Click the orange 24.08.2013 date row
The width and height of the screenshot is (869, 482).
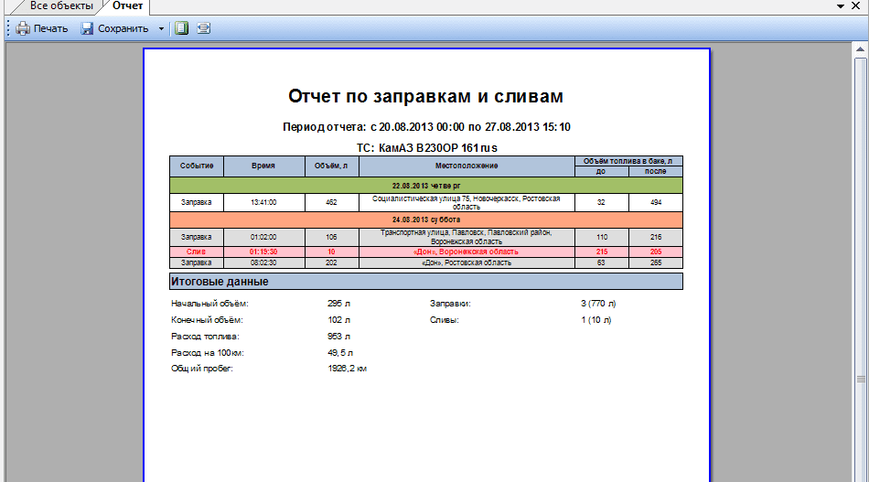pyautogui.click(x=425, y=220)
